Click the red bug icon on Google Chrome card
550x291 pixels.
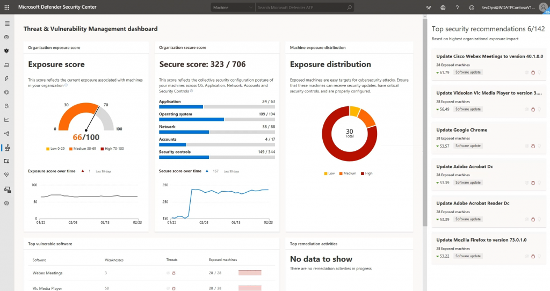tap(533, 146)
